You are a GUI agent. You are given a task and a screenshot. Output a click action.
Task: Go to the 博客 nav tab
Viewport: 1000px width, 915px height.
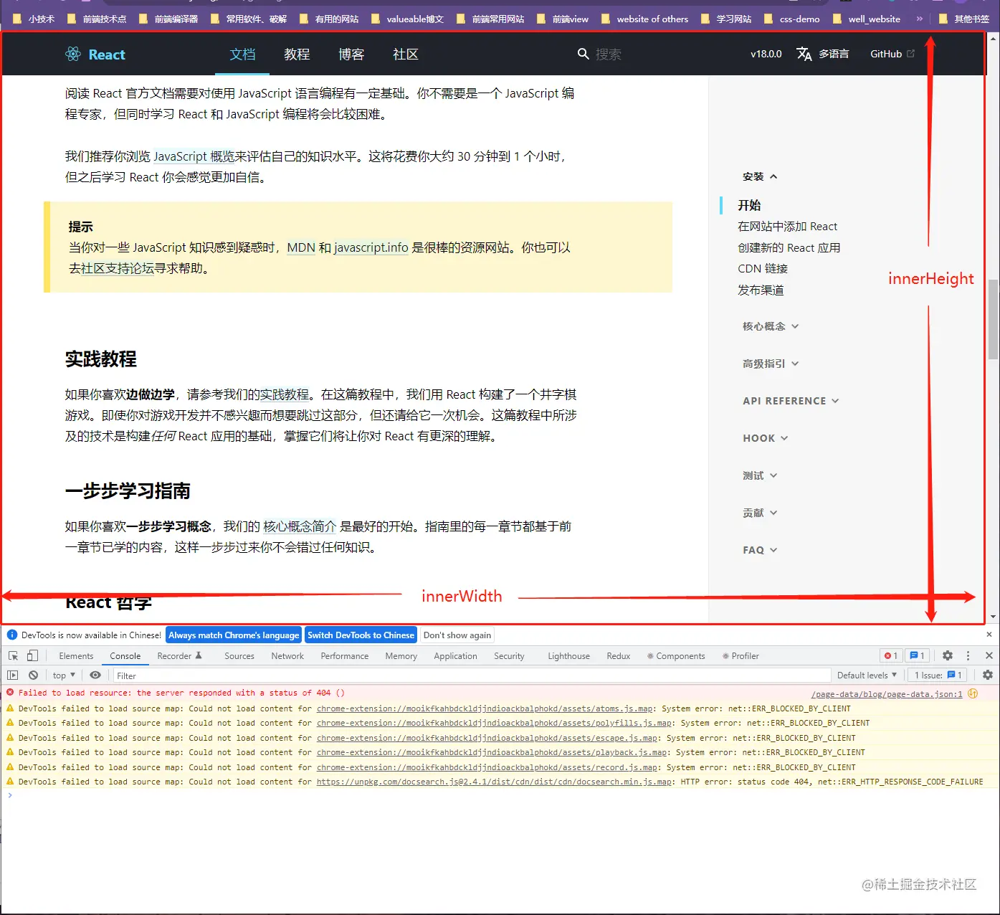(x=351, y=54)
